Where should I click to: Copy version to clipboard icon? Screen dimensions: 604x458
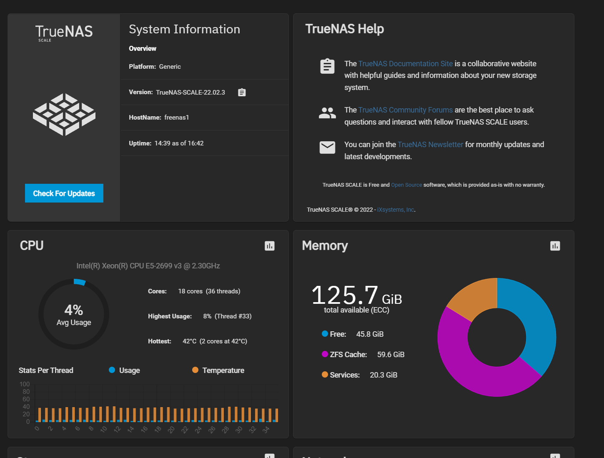(242, 93)
